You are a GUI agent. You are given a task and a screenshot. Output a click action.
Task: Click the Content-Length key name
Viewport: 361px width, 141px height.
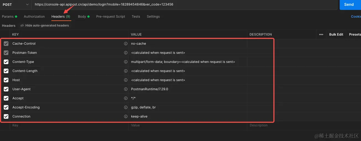25,71
